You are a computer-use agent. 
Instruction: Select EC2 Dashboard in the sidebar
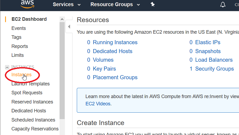click(x=29, y=19)
